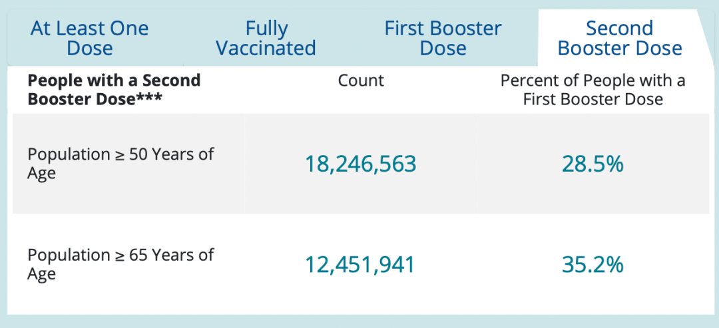Screen dimensions: 719x328
Task: Select the First Booster Dose tab
Action: pos(443,38)
